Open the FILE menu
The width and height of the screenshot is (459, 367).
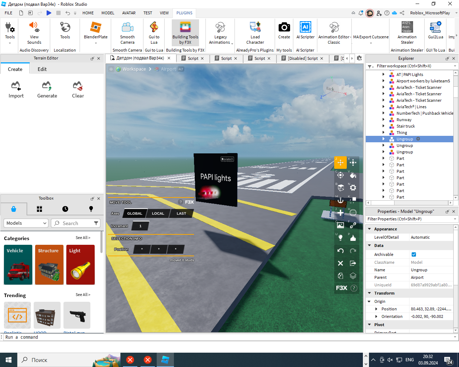point(9,13)
